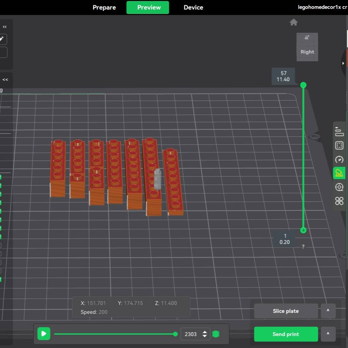Click the Send print button
This screenshot has height=348, width=348.
pos(286,334)
